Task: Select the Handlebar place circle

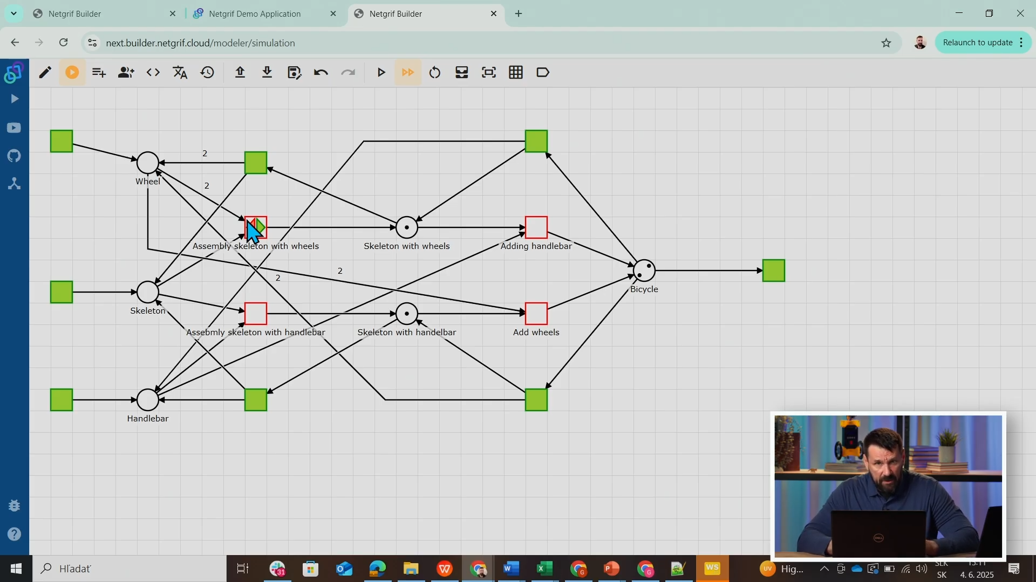Action: click(148, 400)
